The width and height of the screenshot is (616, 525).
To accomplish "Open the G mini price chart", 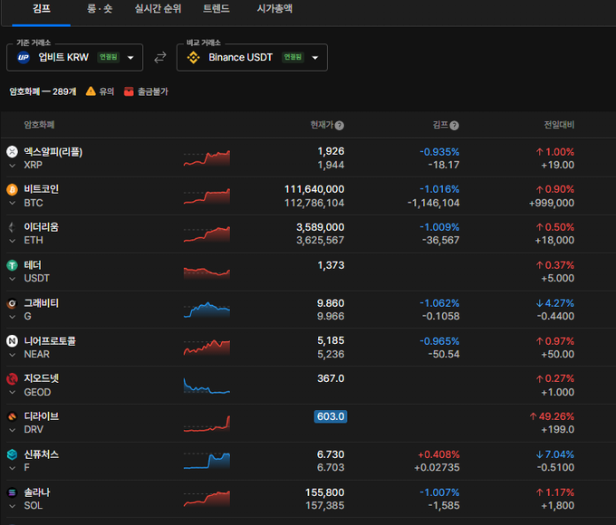I will (207, 310).
